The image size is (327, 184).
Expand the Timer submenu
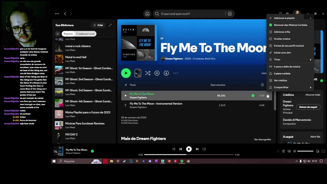(290, 60)
